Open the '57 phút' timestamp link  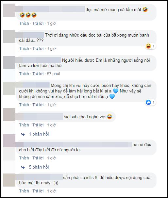[x=54, y=74]
